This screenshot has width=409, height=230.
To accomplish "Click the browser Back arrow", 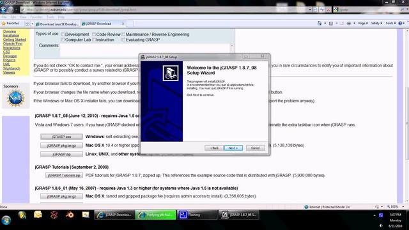I will pyautogui.click(x=4, y=10).
